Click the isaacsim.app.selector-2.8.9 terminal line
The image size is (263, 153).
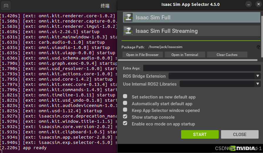coord(58,137)
